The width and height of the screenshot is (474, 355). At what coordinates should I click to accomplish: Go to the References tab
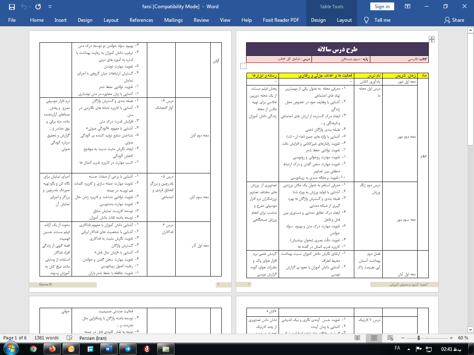pos(141,20)
